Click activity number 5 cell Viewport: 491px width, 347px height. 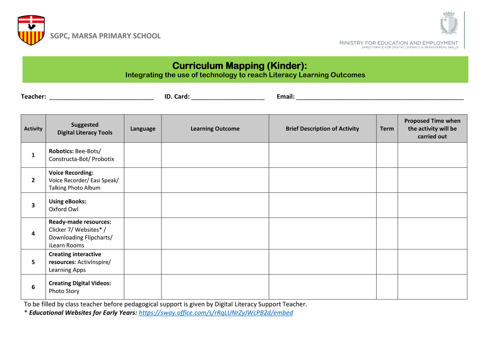33,262
